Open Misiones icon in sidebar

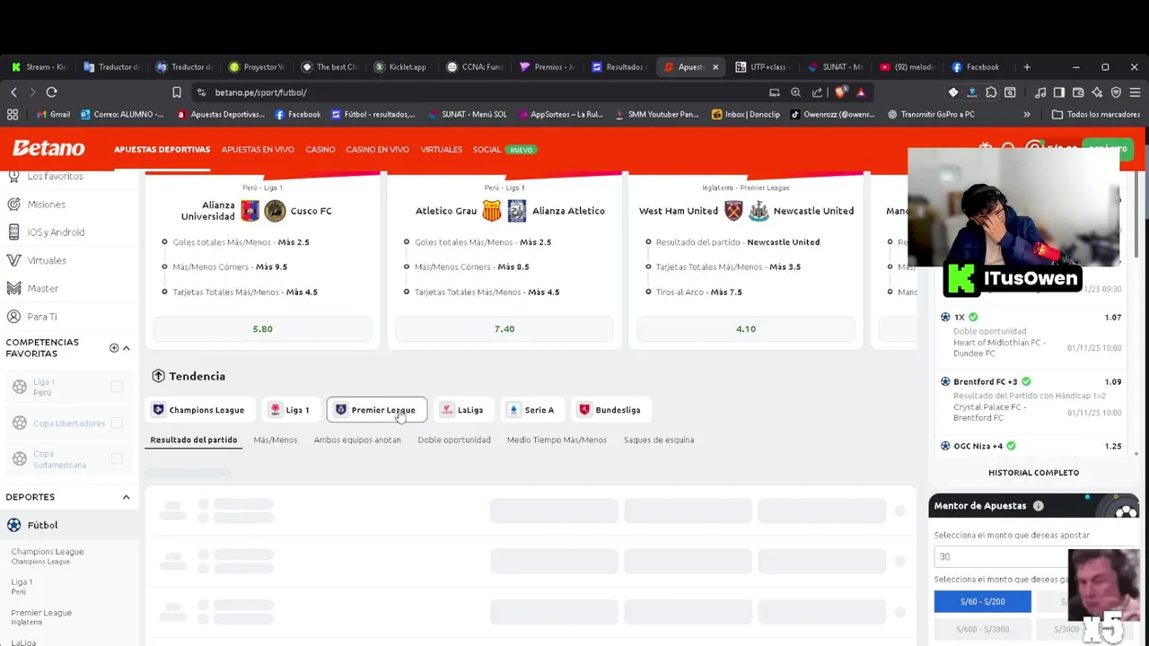click(13, 205)
